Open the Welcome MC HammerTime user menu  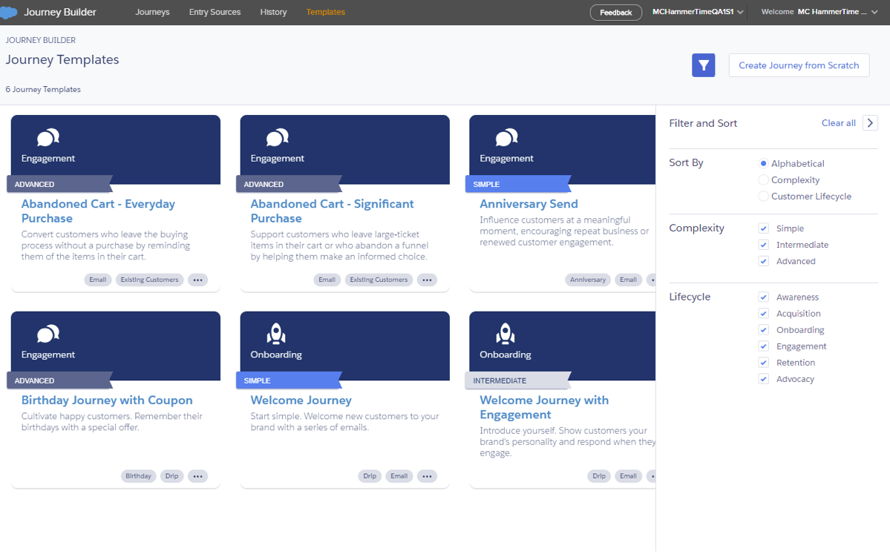coord(819,12)
